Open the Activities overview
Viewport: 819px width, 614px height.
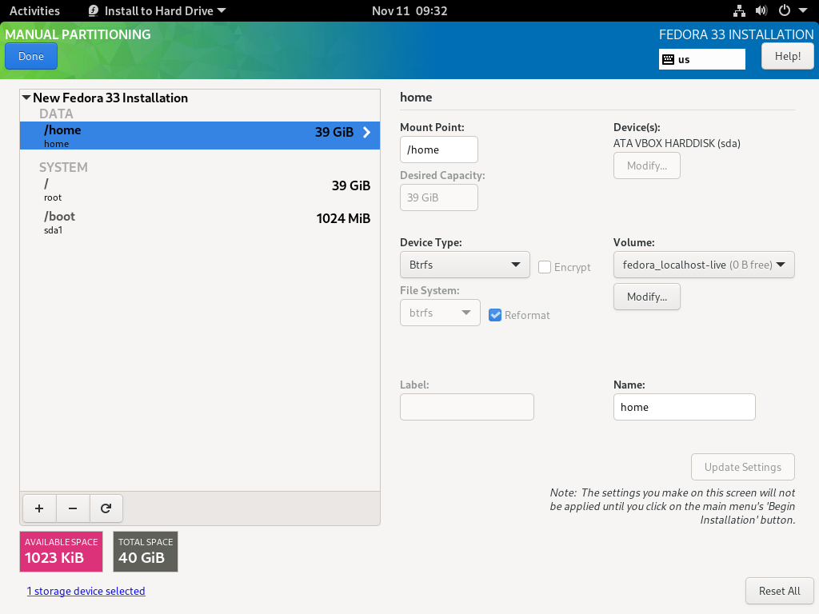tap(34, 11)
